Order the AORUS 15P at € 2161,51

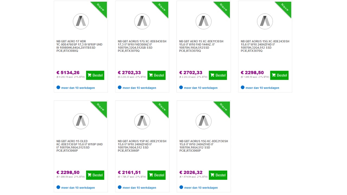tap(156, 175)
